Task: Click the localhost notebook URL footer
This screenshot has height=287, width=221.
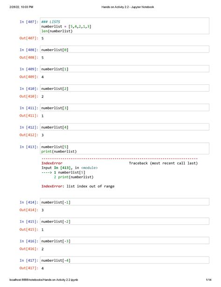Action: click(x=44, y=280)
